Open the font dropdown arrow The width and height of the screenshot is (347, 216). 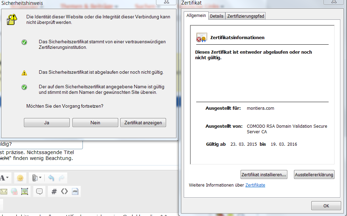click(7, 178)
